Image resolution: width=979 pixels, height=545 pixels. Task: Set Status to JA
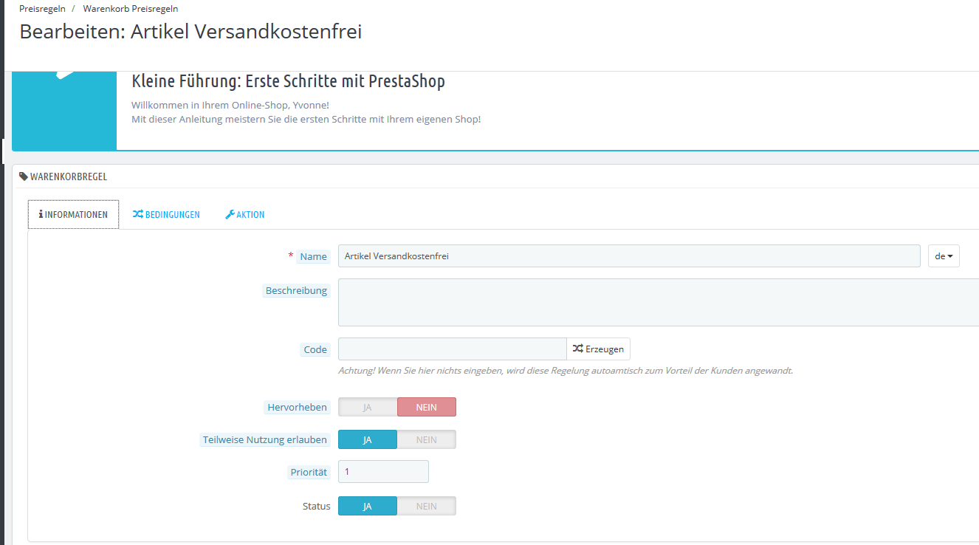pos(368,506)
